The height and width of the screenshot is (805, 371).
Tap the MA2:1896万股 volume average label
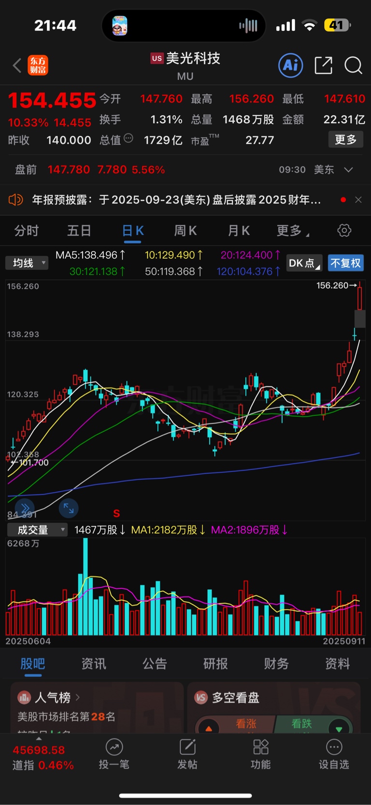[x=249, y=530]
